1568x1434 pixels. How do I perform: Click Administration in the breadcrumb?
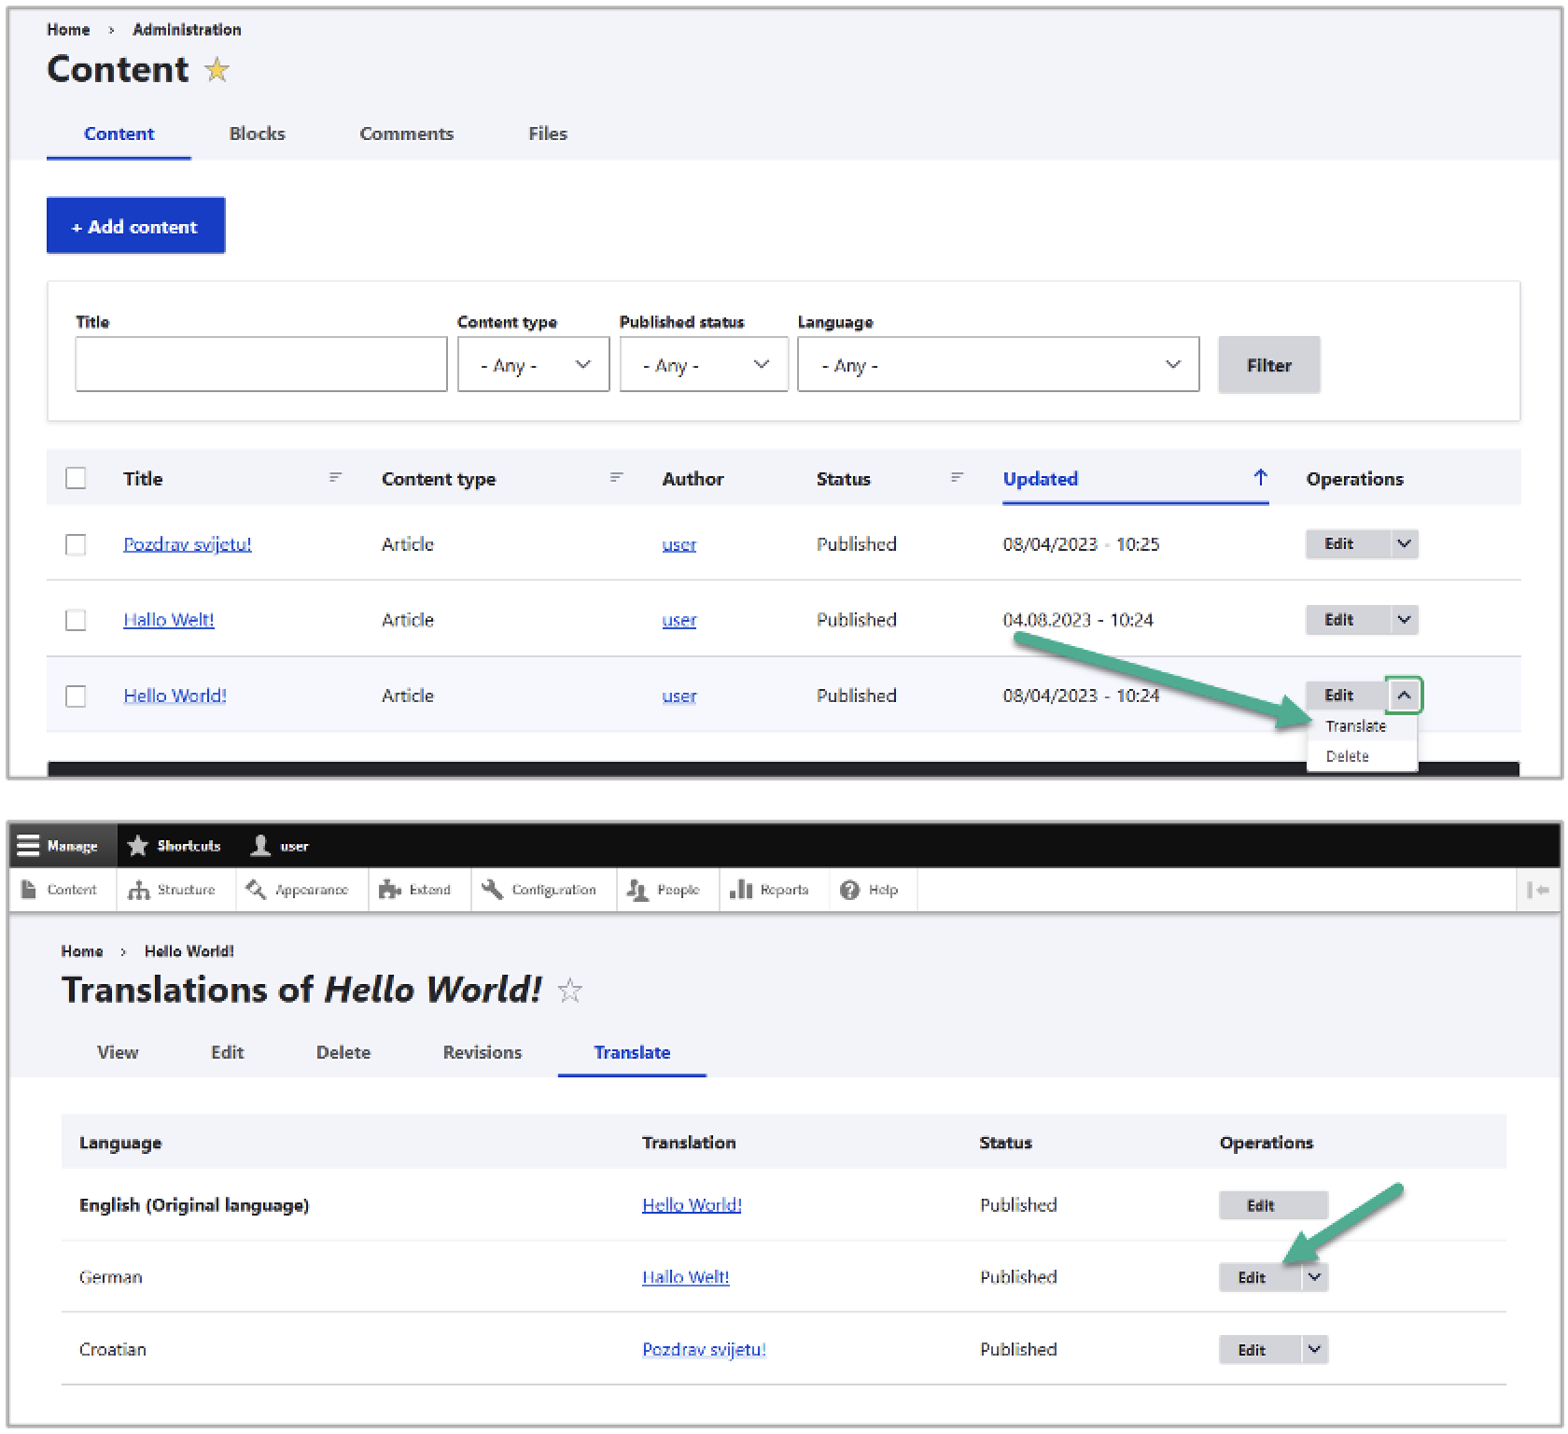187,30
